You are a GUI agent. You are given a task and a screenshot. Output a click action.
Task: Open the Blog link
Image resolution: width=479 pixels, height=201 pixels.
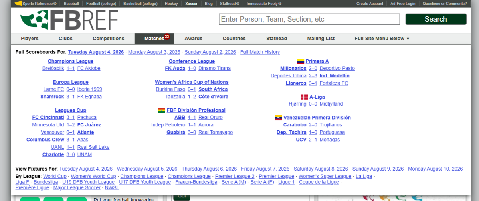(209, 4)
